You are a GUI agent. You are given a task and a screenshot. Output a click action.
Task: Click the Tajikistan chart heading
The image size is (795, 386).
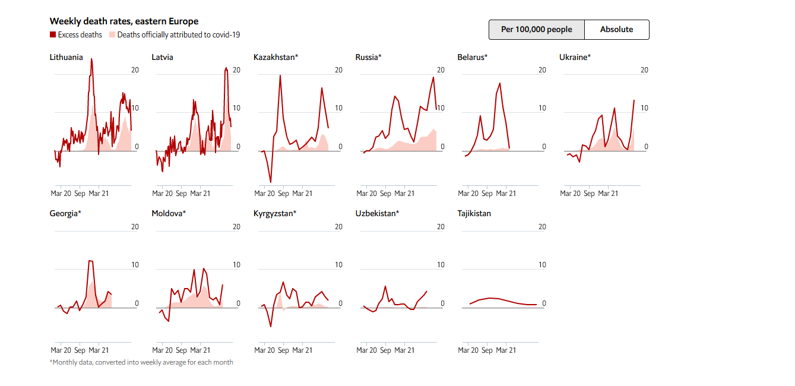[x=474, y=213]
